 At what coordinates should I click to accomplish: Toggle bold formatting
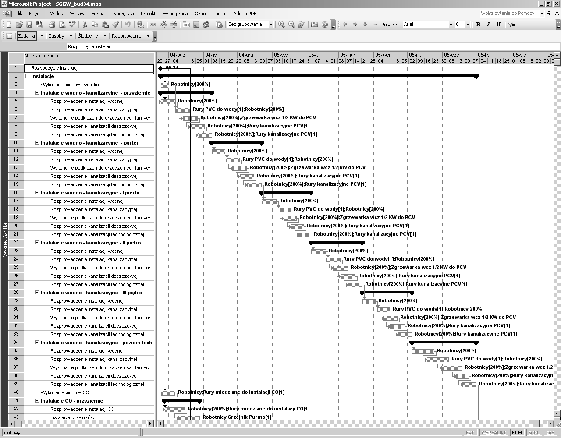point(478,25)
